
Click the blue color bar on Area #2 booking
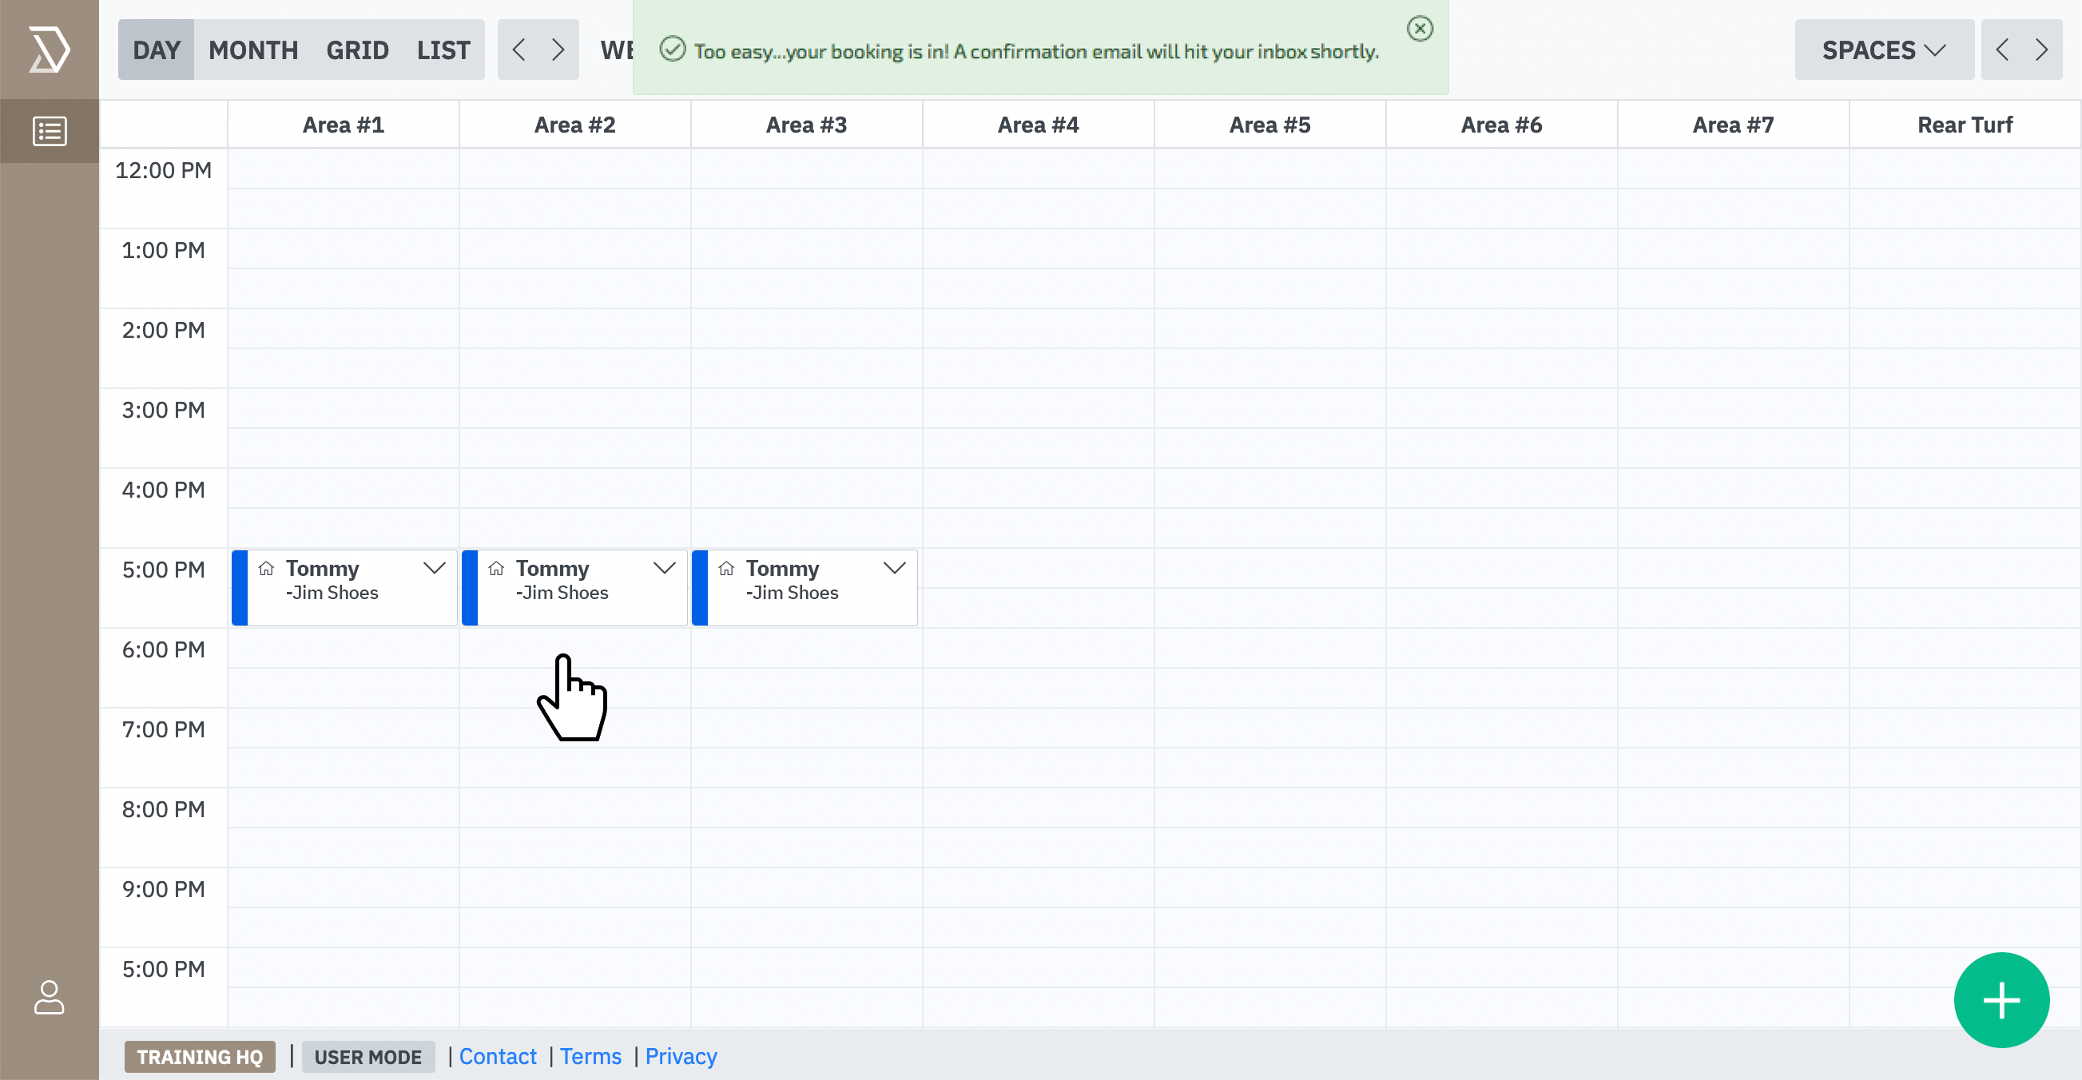[470, 588]
